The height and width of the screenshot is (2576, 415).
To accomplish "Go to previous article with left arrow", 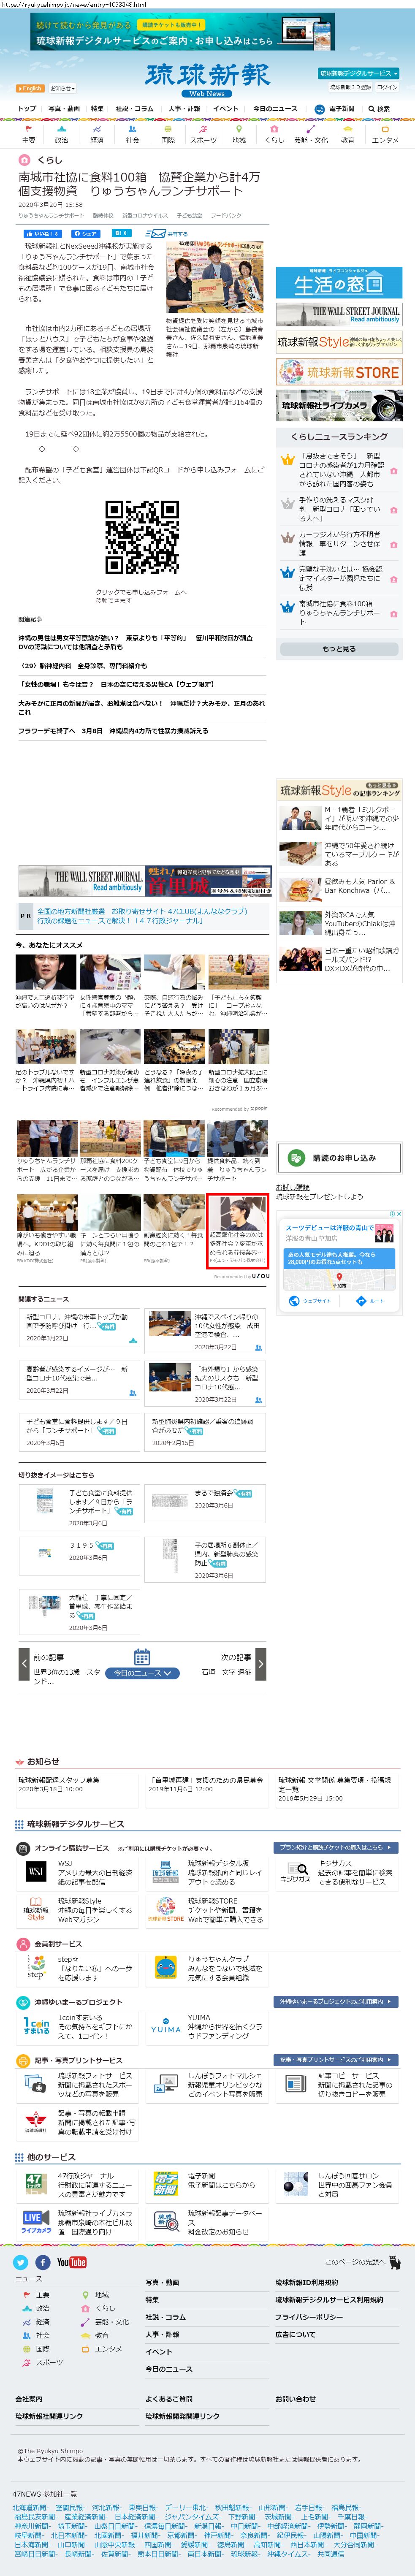I will [x=25, y=1665].
